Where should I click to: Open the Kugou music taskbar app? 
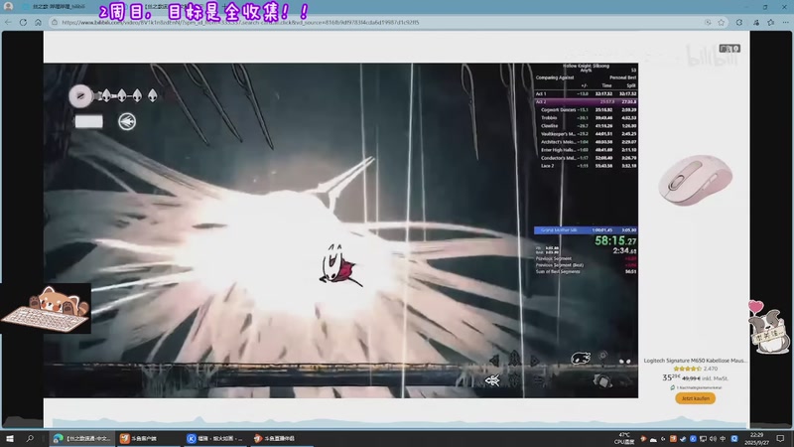pos(215,438)
